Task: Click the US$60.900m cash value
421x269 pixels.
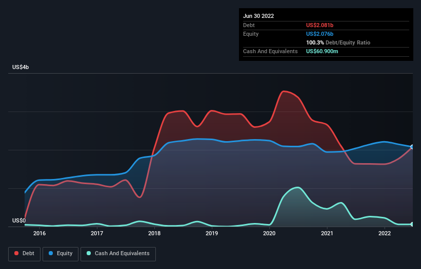Action: [x=322, y=51]
